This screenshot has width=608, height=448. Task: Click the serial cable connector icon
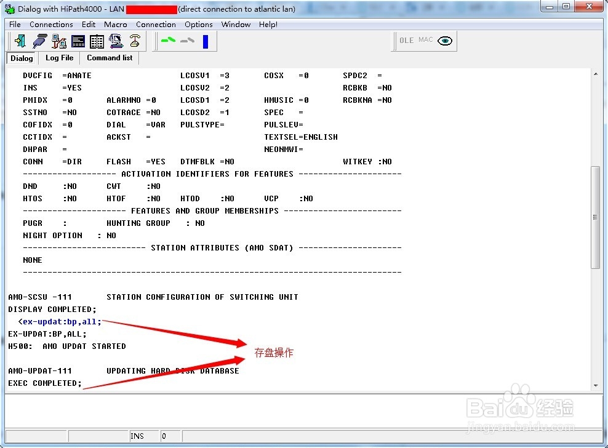pyautogui.click(x=39, y=41)
